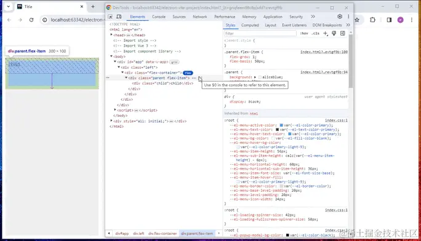Click the new style rule plus icon
Image resolution: width=421 pixels, height=241 pixels.
(326, 33)
